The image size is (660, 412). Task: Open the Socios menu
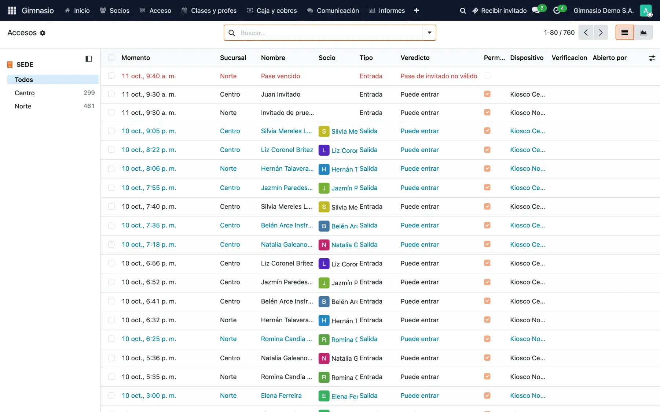tap(115, 11)
